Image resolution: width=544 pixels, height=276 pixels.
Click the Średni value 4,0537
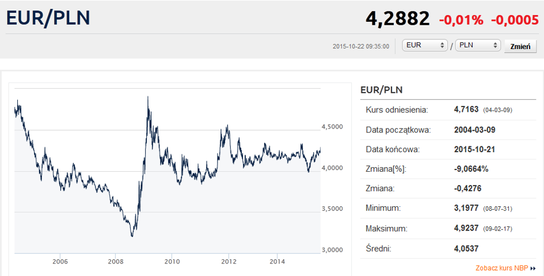tap(466, 248)
